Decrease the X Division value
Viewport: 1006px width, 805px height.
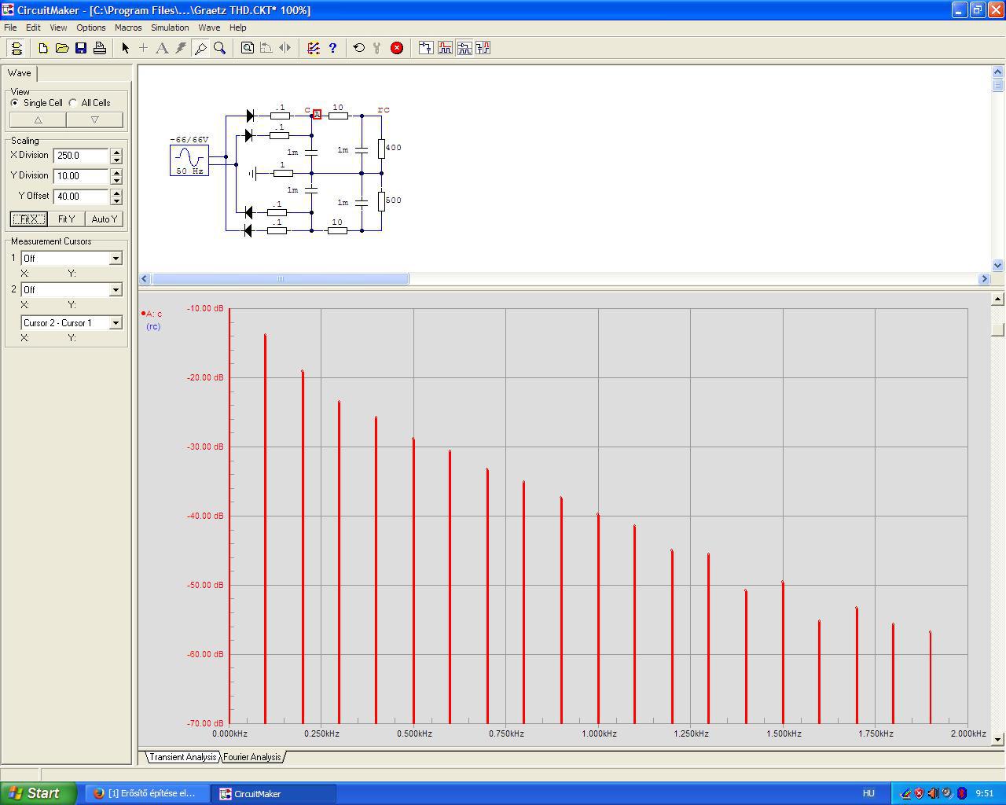click(x=116, y=160)
